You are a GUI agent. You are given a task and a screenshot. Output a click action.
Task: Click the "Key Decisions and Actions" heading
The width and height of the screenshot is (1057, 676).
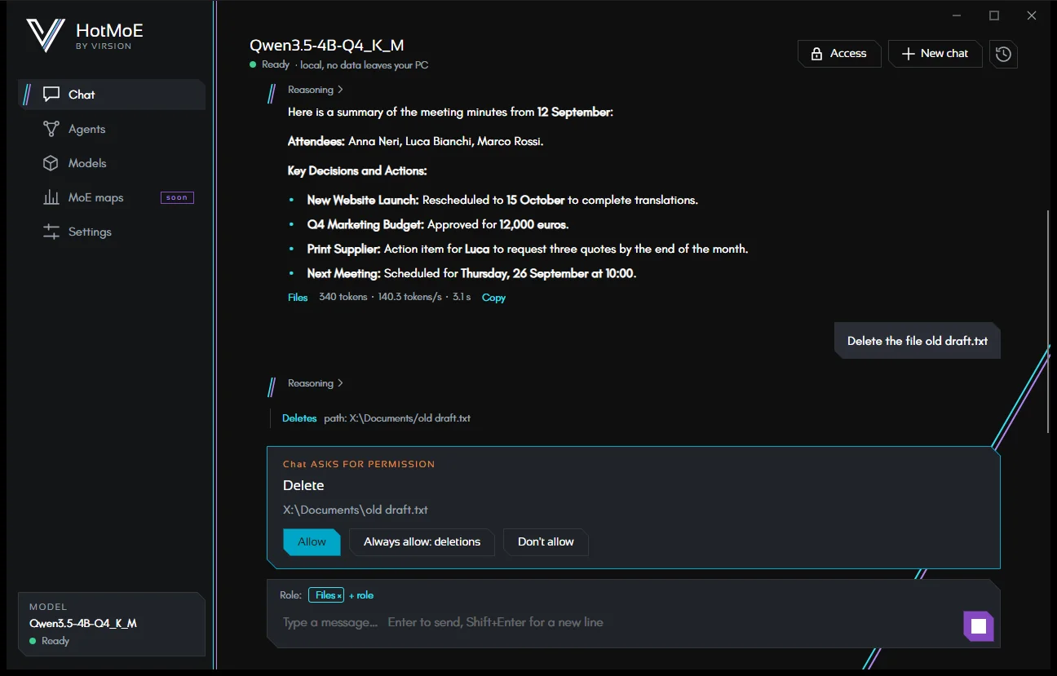click(357, 170)
